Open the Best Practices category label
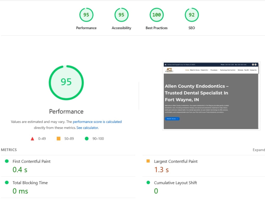The height and width of the screenshot is (199, 265). click(x=157, y=28)
